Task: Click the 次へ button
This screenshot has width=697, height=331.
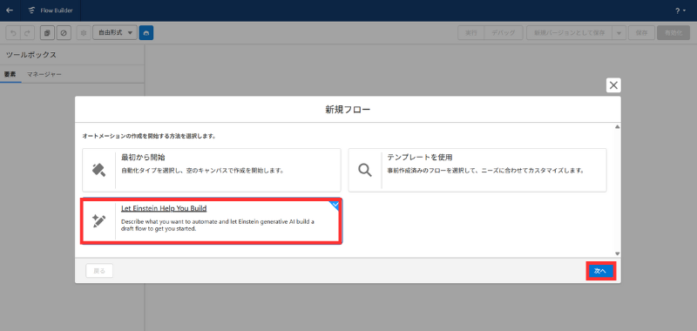Action: coord(600,271)
